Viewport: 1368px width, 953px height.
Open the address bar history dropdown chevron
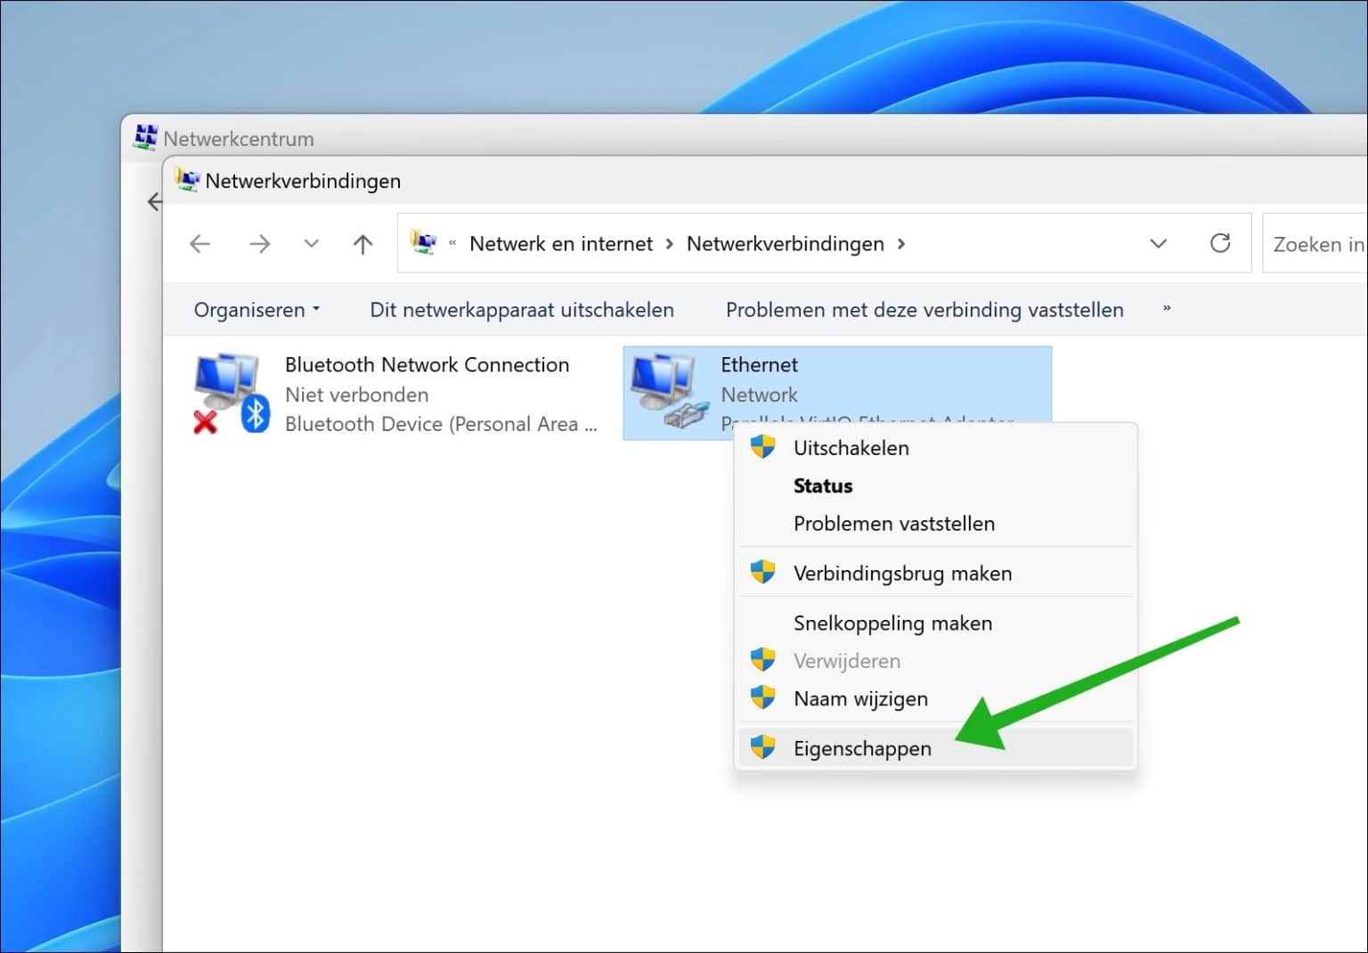tap(1159, 243)
